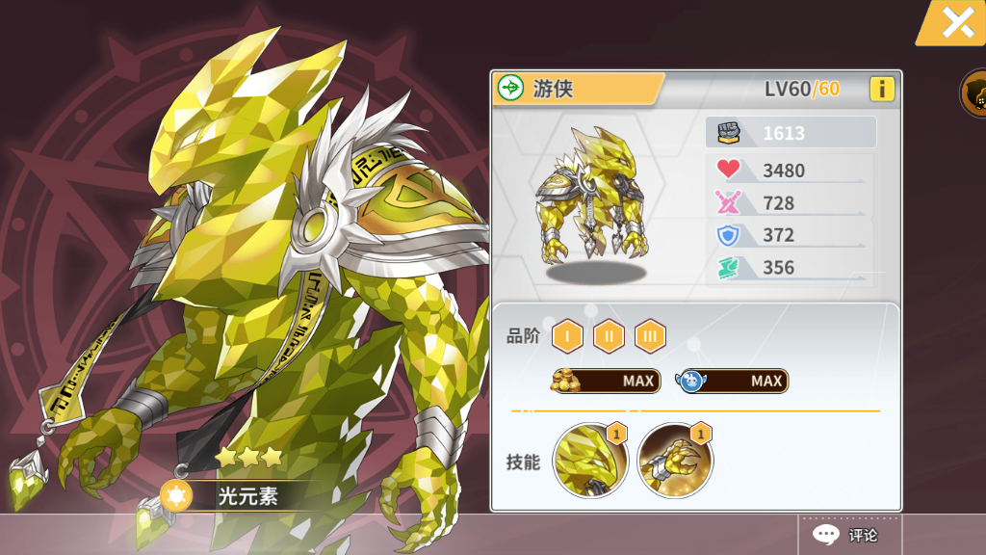Close the character detail screen
The image size is (986, 555).
coord(956,23)
